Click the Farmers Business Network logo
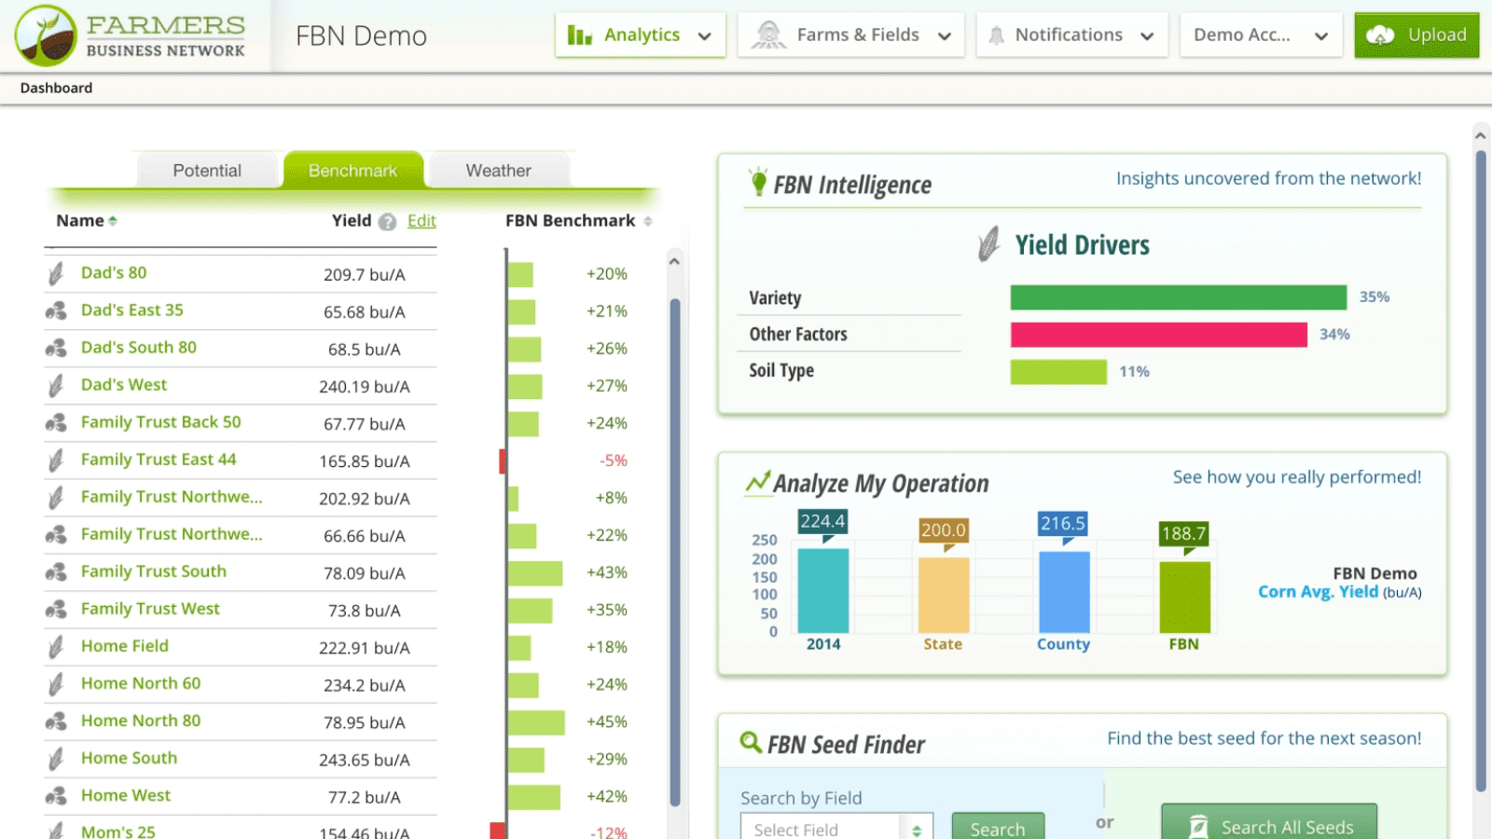Screen dimensions: 1492x839 [131, 35]
